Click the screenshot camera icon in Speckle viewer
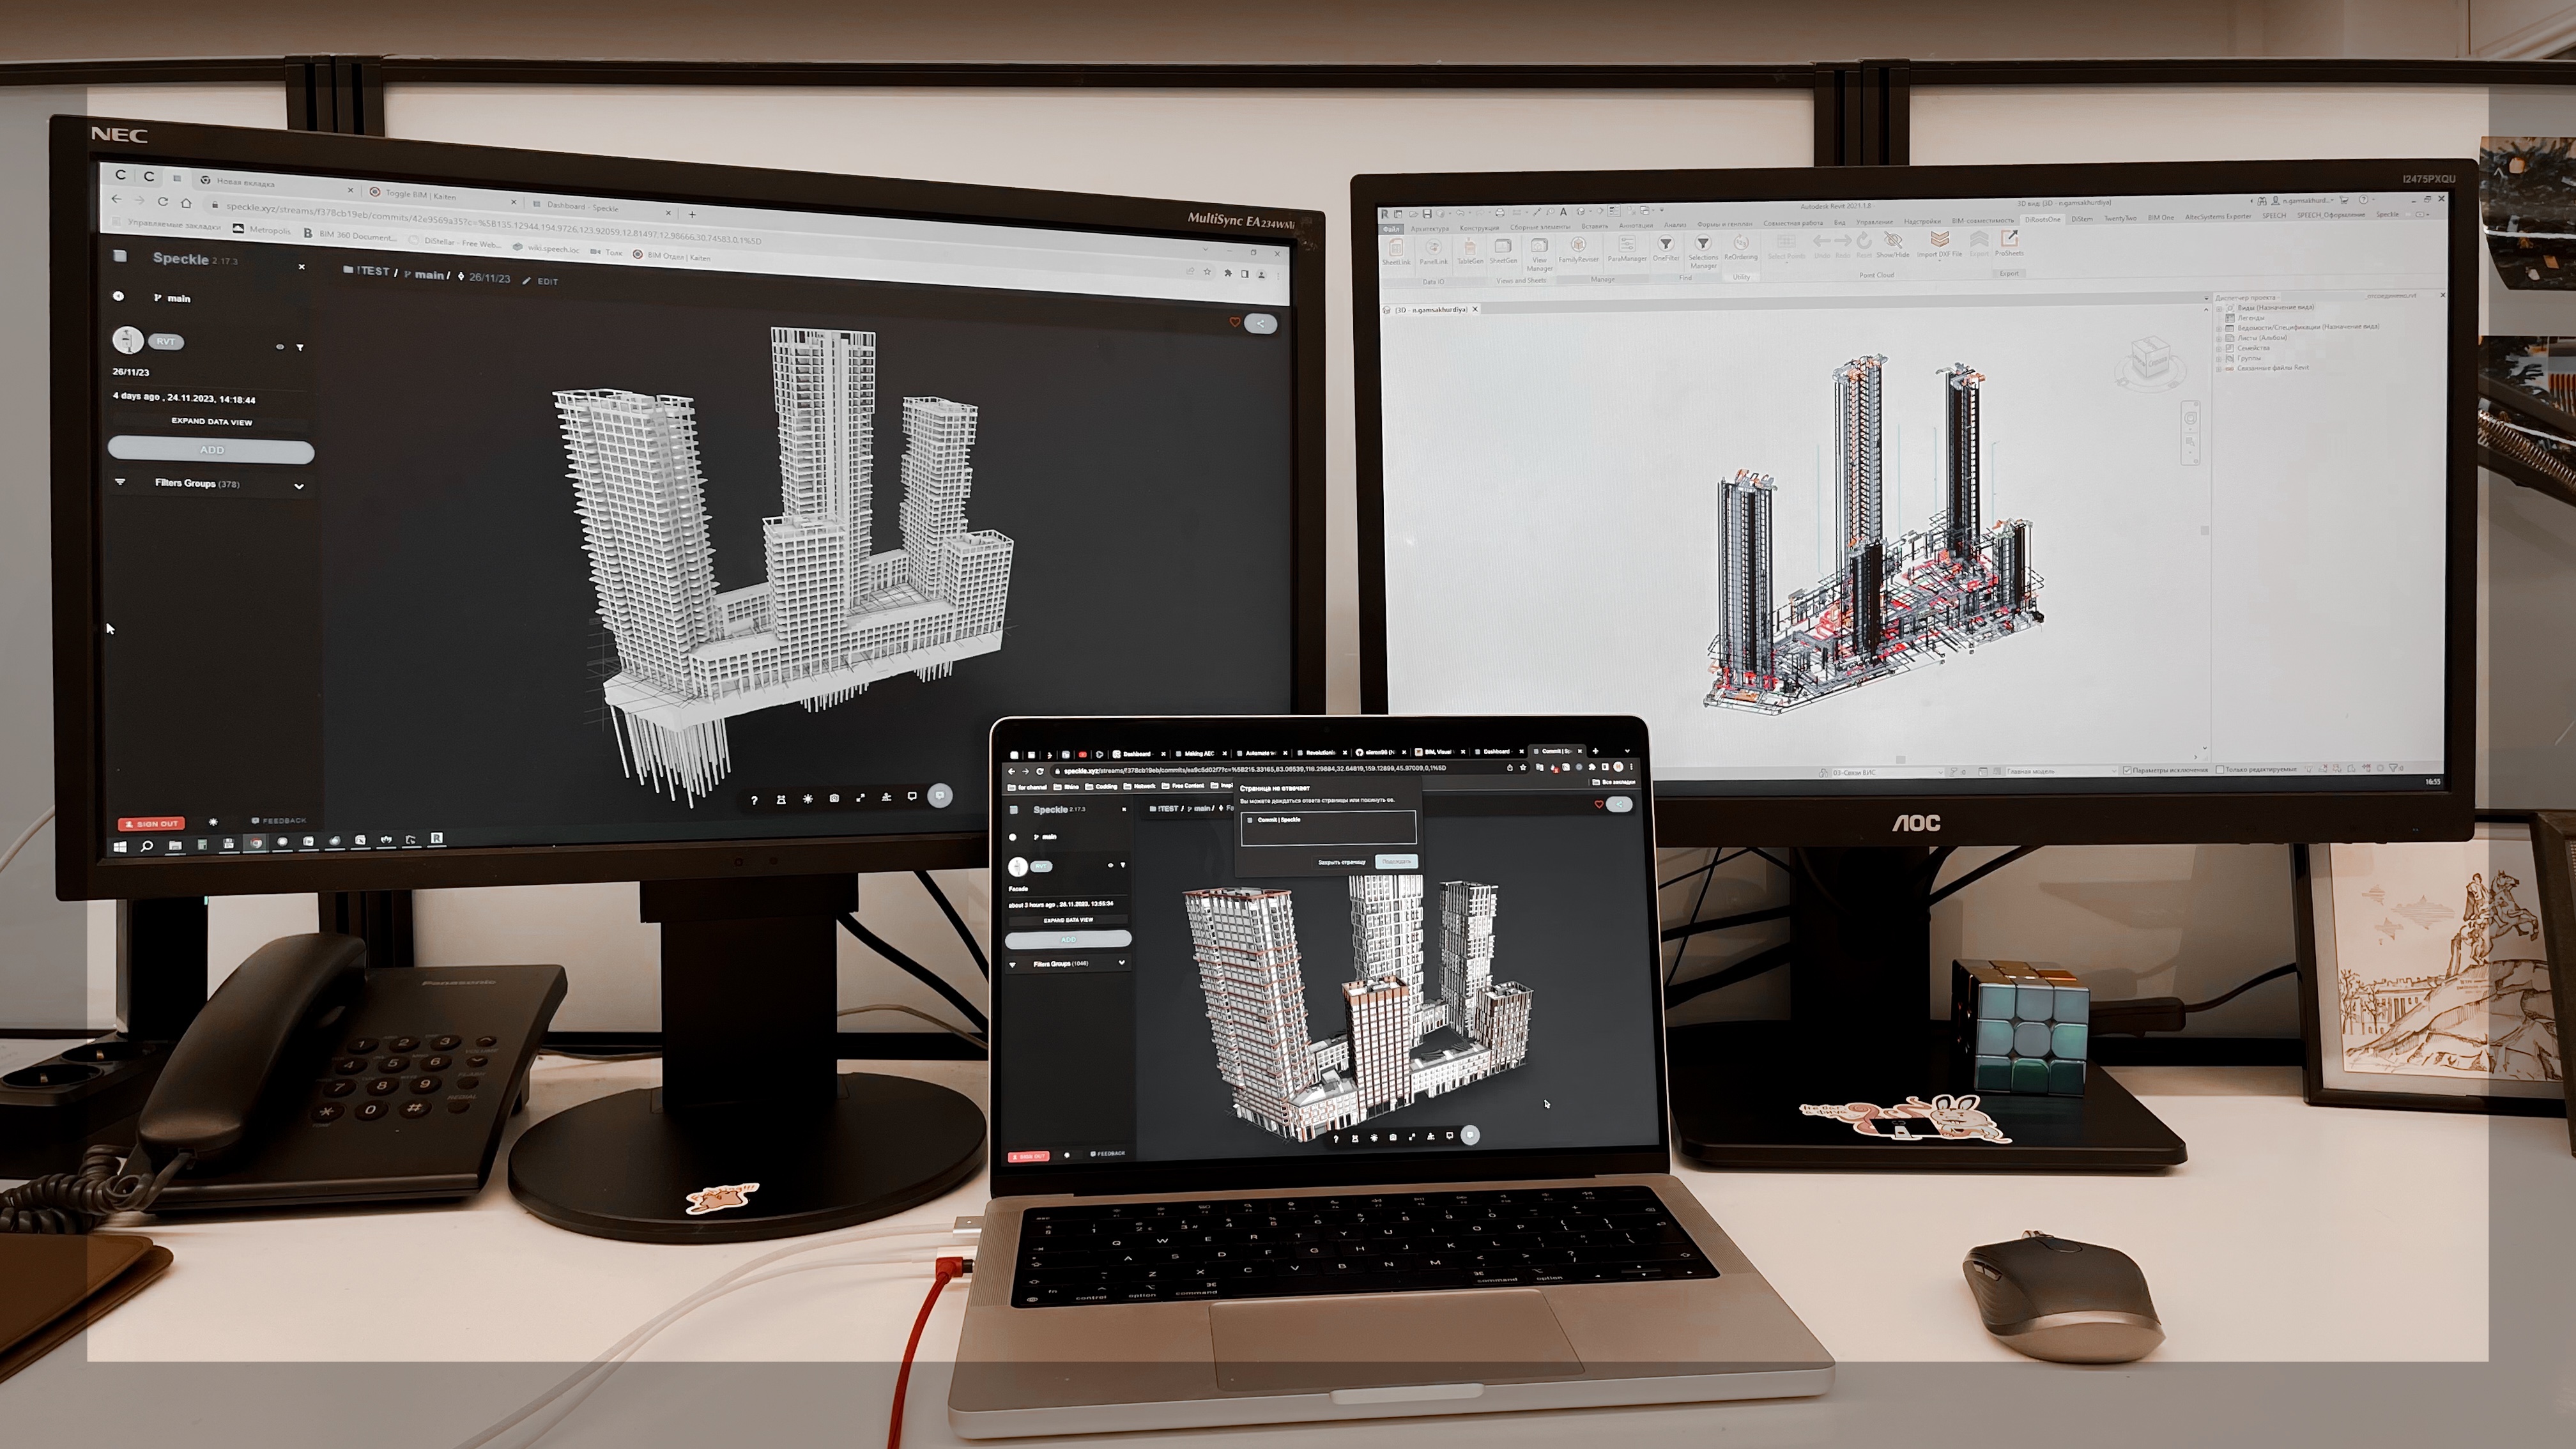 pyautogui.click(x=834, y=798)
